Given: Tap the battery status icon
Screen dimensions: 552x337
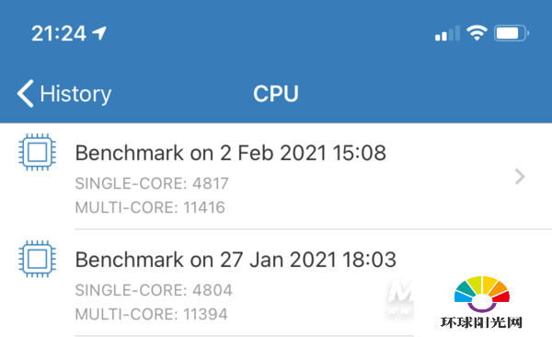Looking at the screenshot, I should pos(512,33).
